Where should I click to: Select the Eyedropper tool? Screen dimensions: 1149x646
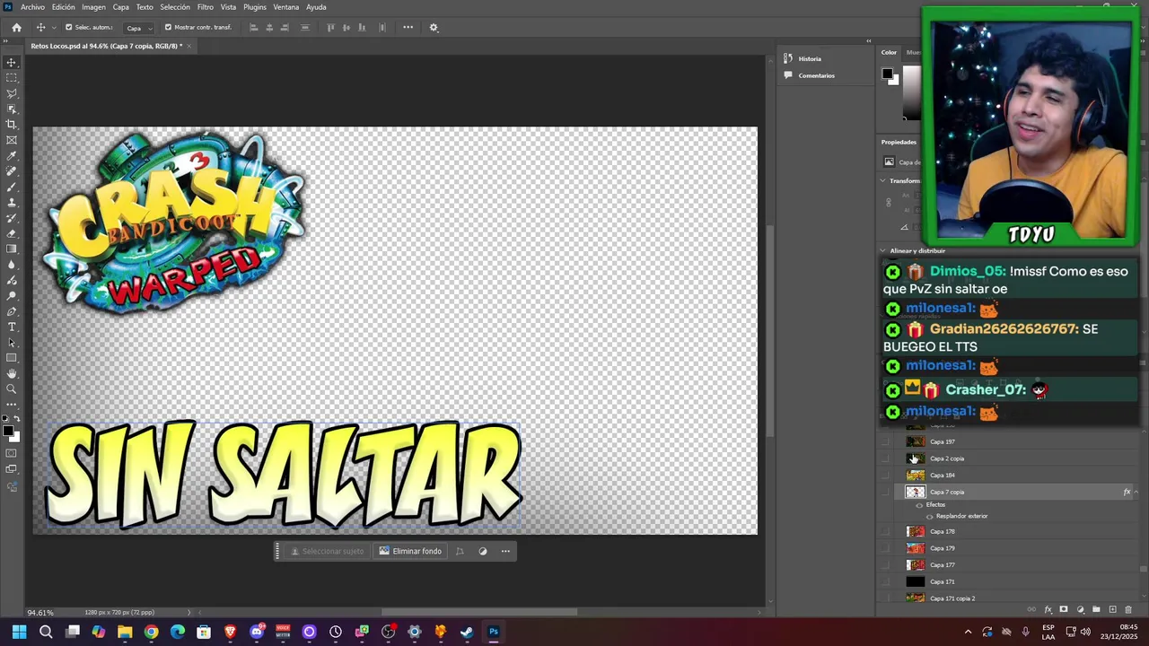[12, 155]
